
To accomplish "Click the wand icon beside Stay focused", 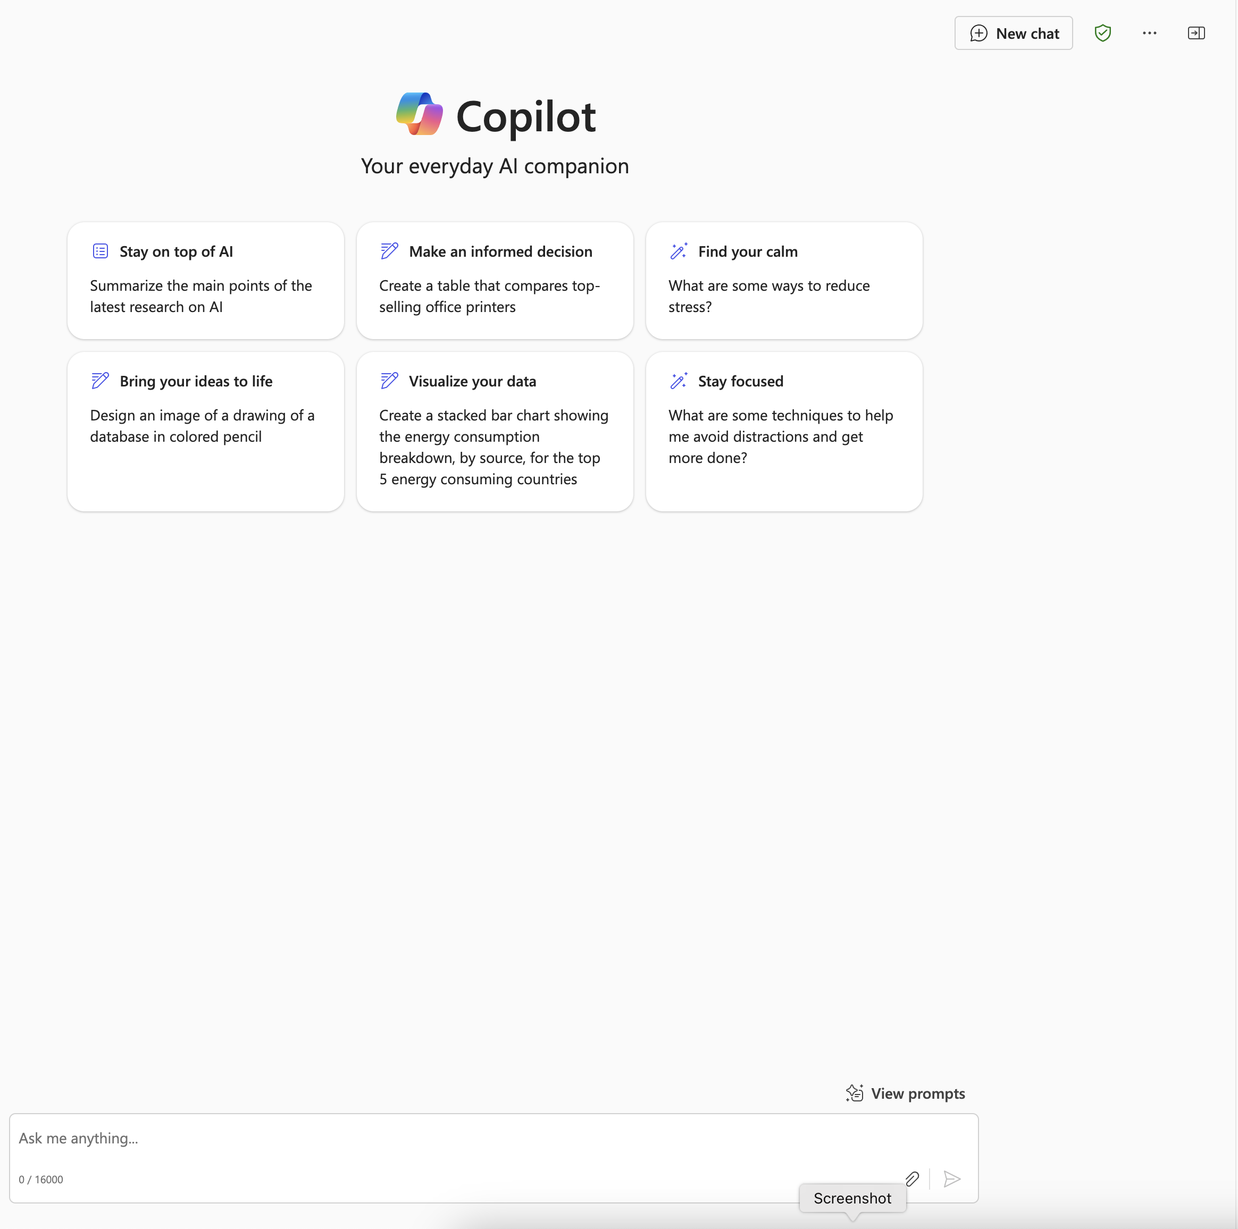I will coord(679,381).
